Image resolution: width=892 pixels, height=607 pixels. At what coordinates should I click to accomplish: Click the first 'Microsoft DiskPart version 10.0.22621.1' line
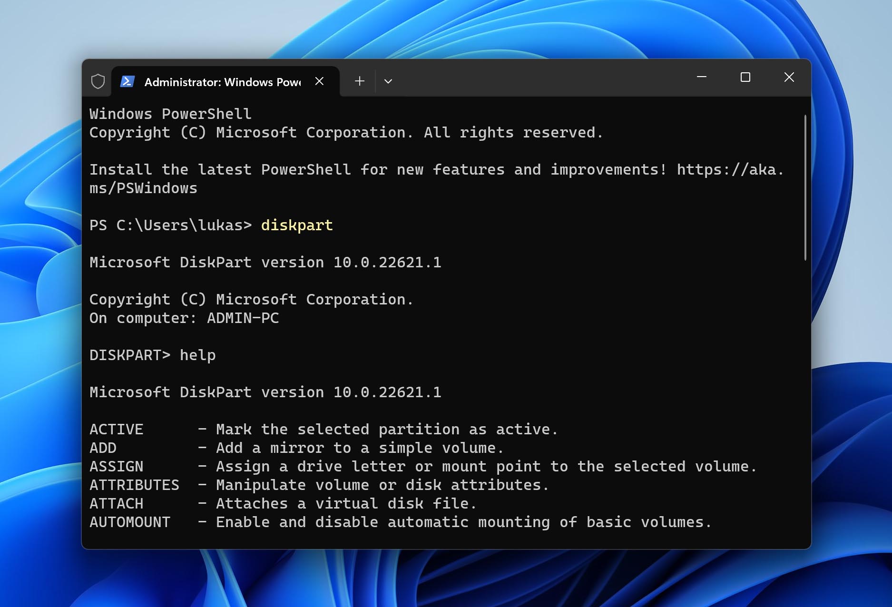(x=265, y=262)
